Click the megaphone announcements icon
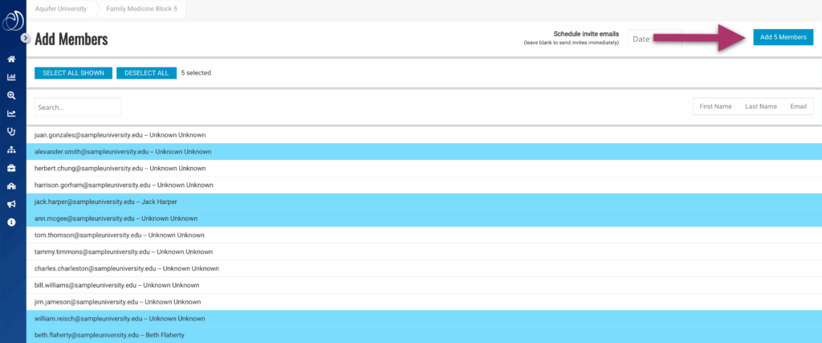The width and height of the screenshot is (822, 343). 11,204
